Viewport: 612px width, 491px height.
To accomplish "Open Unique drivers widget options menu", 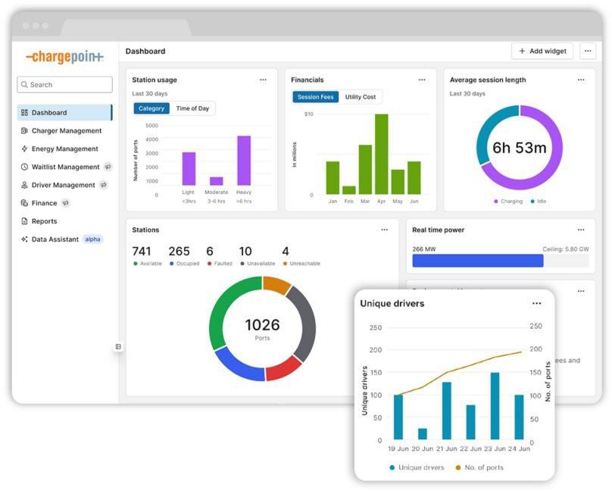I will click(537, 304).
